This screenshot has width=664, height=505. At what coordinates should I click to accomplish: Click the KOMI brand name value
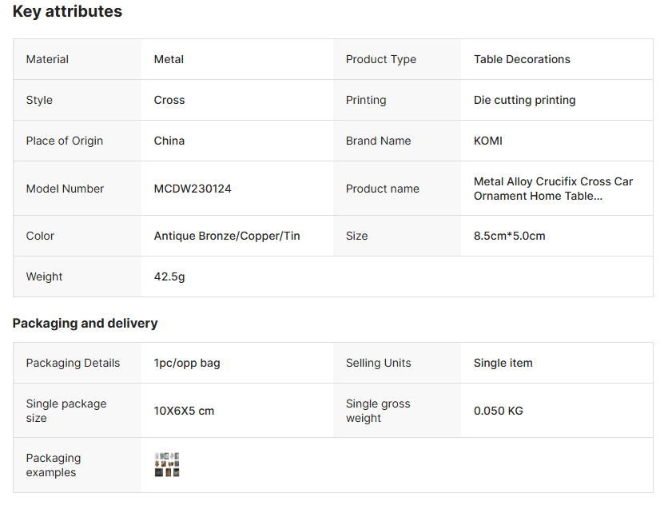[x=488, y=141]
